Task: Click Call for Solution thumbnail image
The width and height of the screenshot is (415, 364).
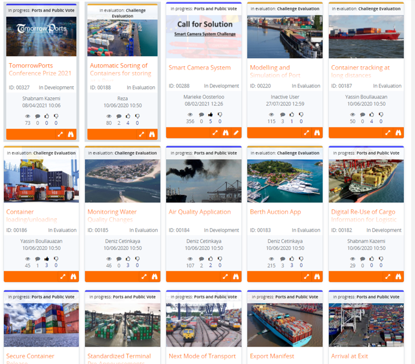Action: (204, 36)
